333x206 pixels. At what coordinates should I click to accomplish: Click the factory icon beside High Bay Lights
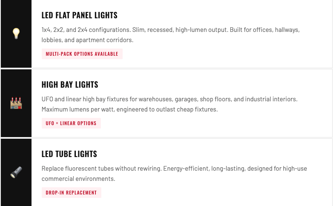point(16,103)
